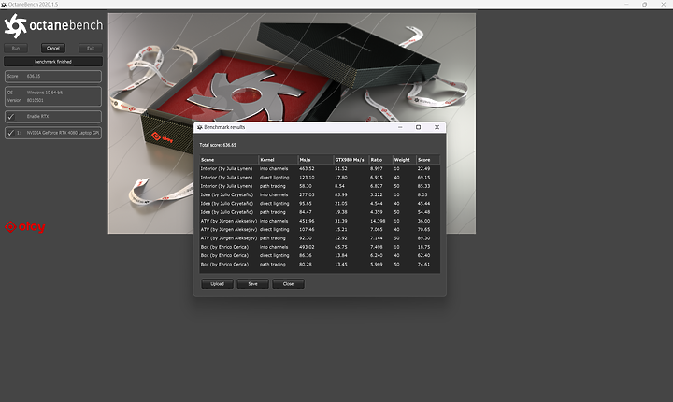Click the 'Total score: 636.65' text
Screen dimensions: 673x402
[x=218, y=145]
